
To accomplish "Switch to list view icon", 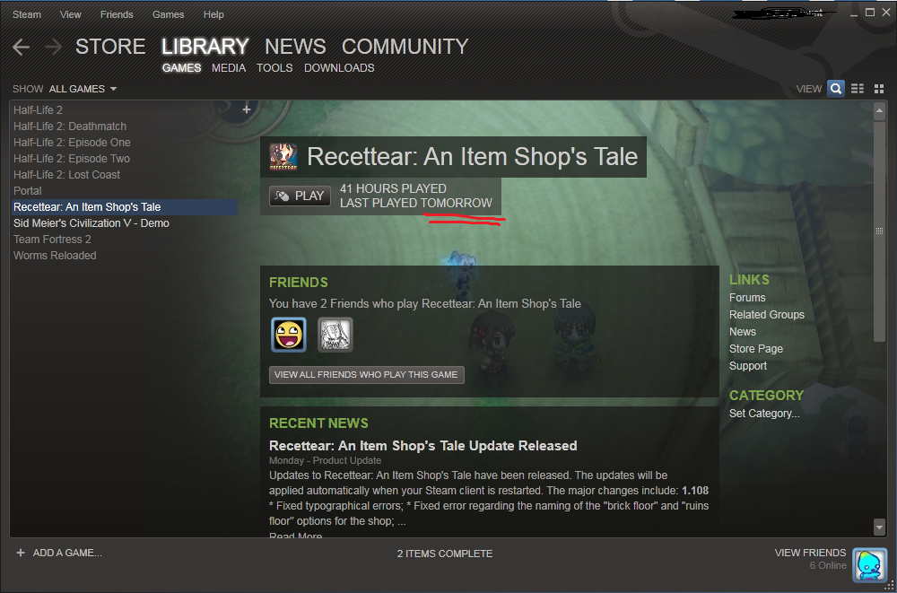I will [858, 89].
